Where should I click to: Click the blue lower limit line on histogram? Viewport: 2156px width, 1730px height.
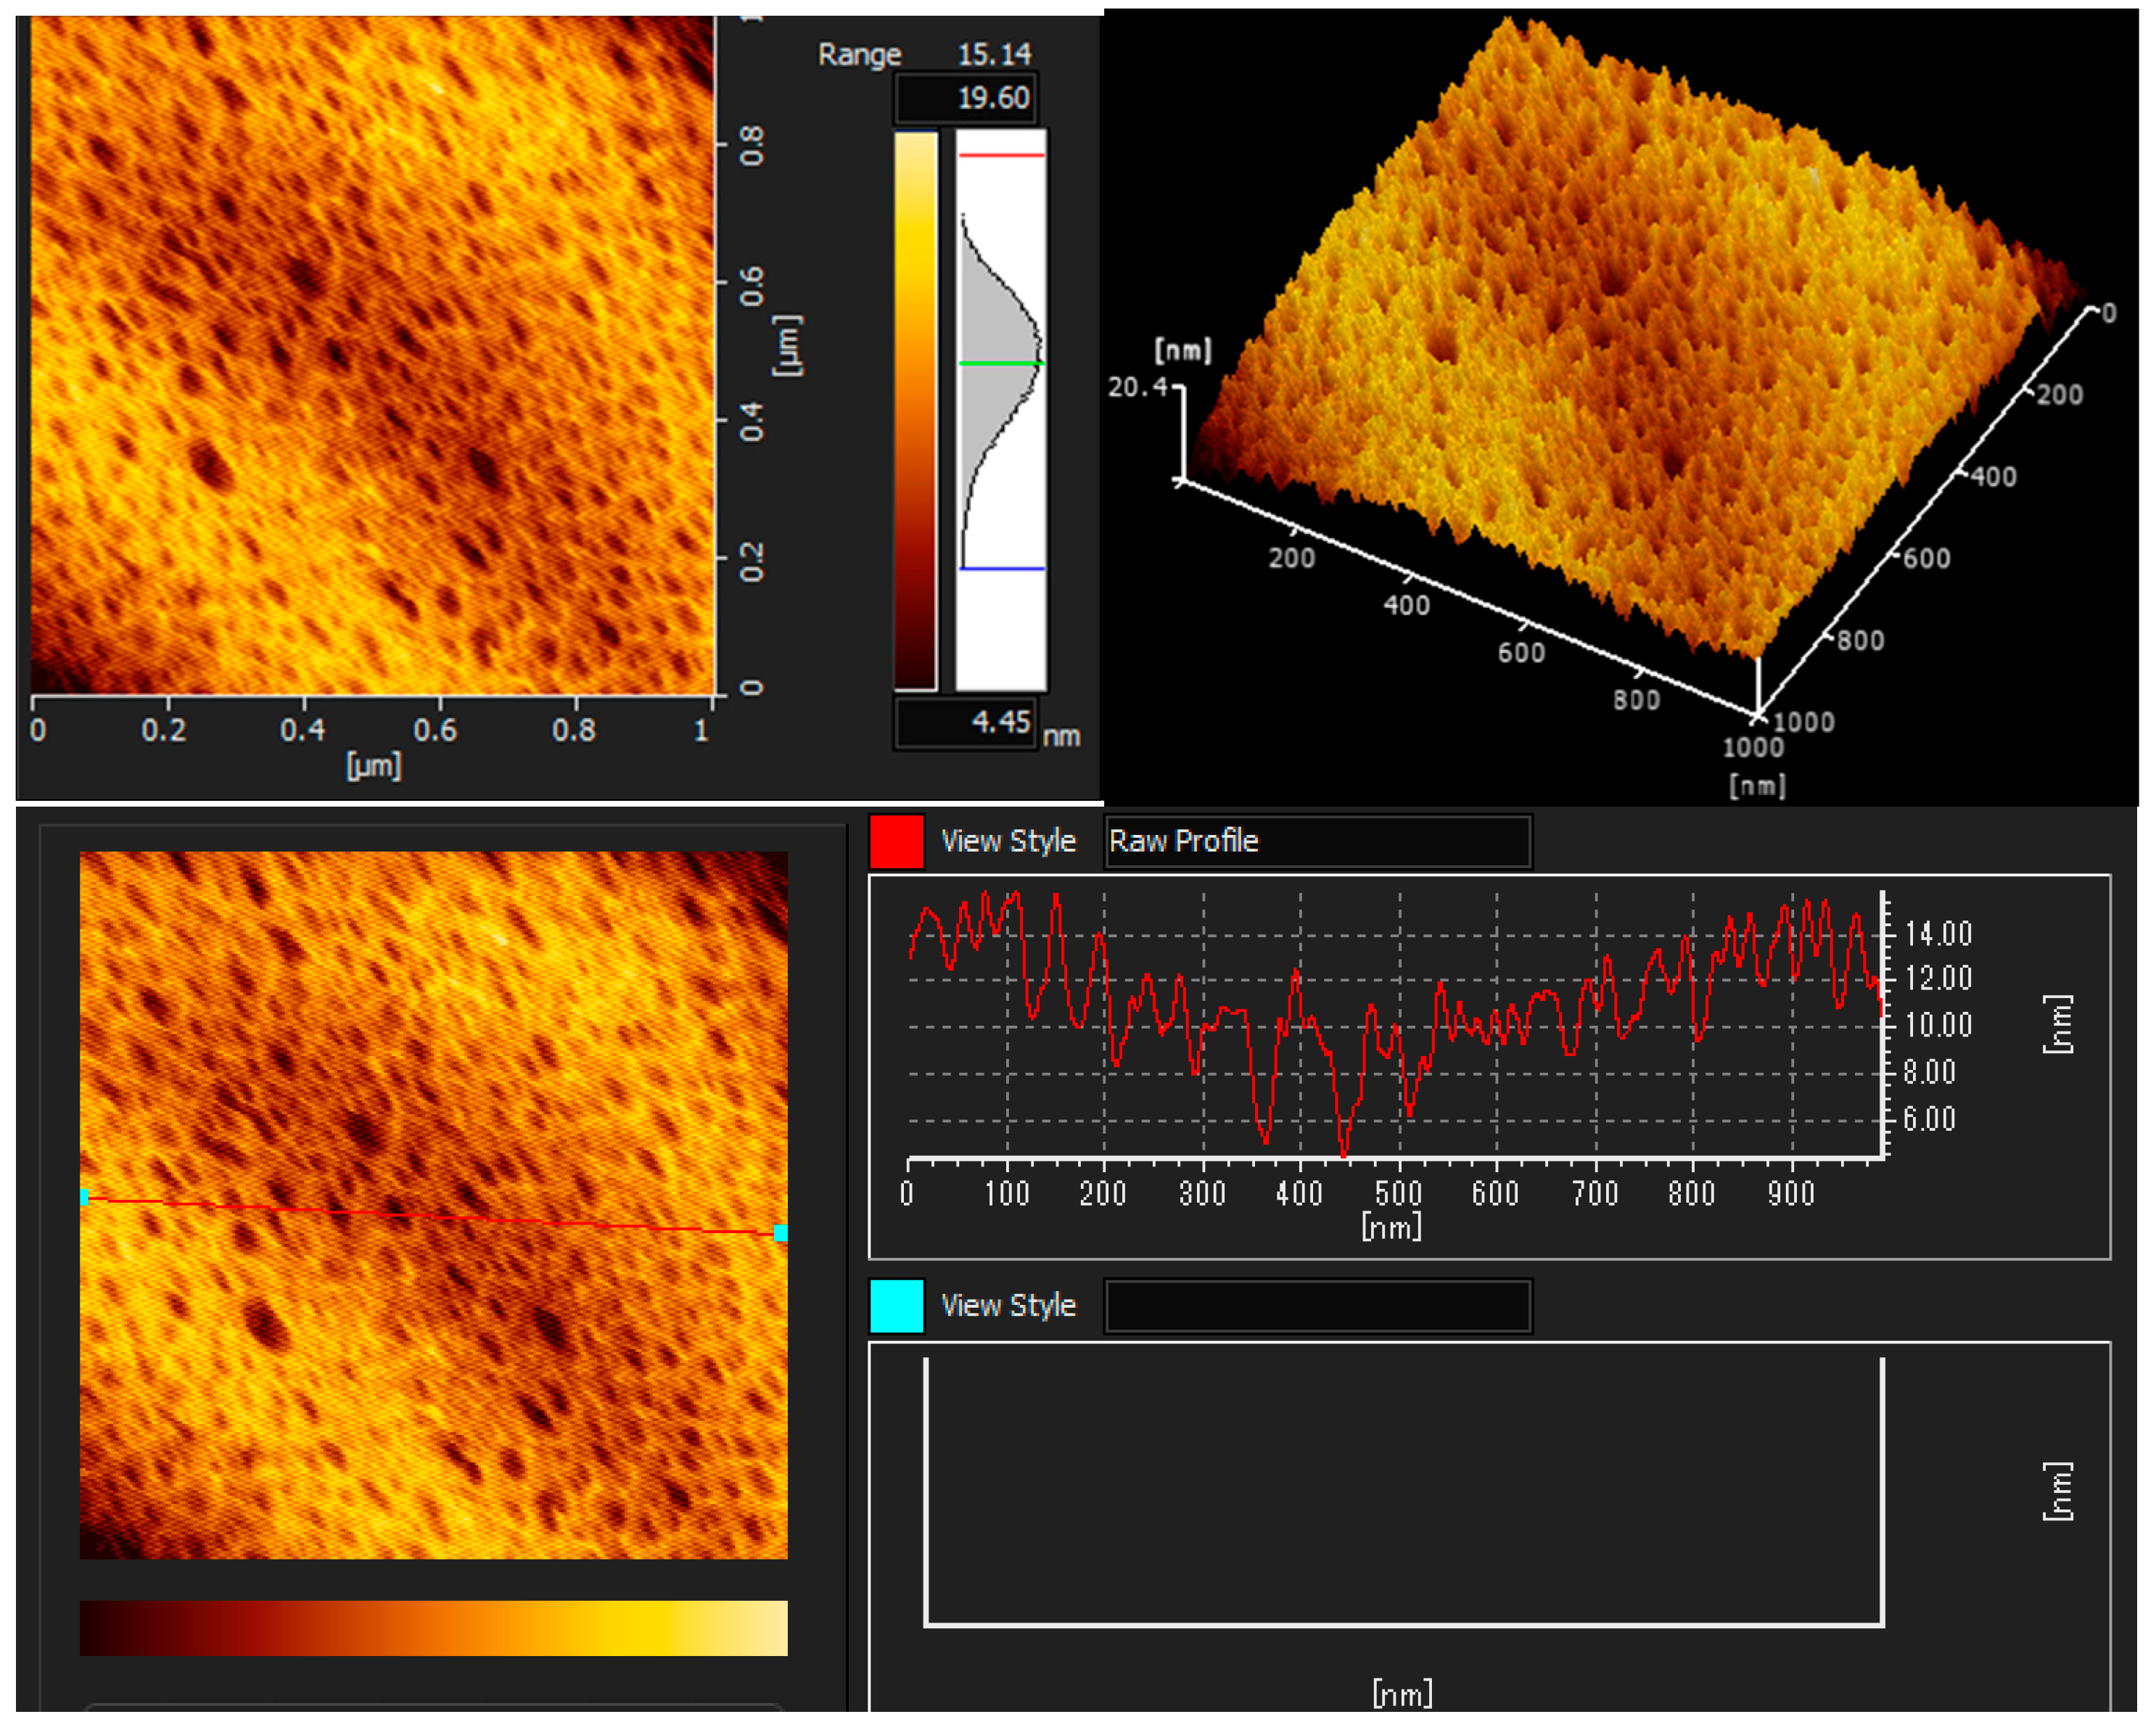(x=1001, y=568)
